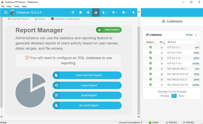Select the bar chart reports icon
203x124 pixels.
click(x=96, y=12)
